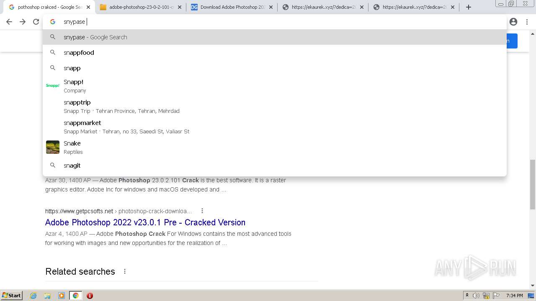Click the 'Related searches' heading text
The height and width of the screenshot is (301, 536).
[x=80, y=271]
